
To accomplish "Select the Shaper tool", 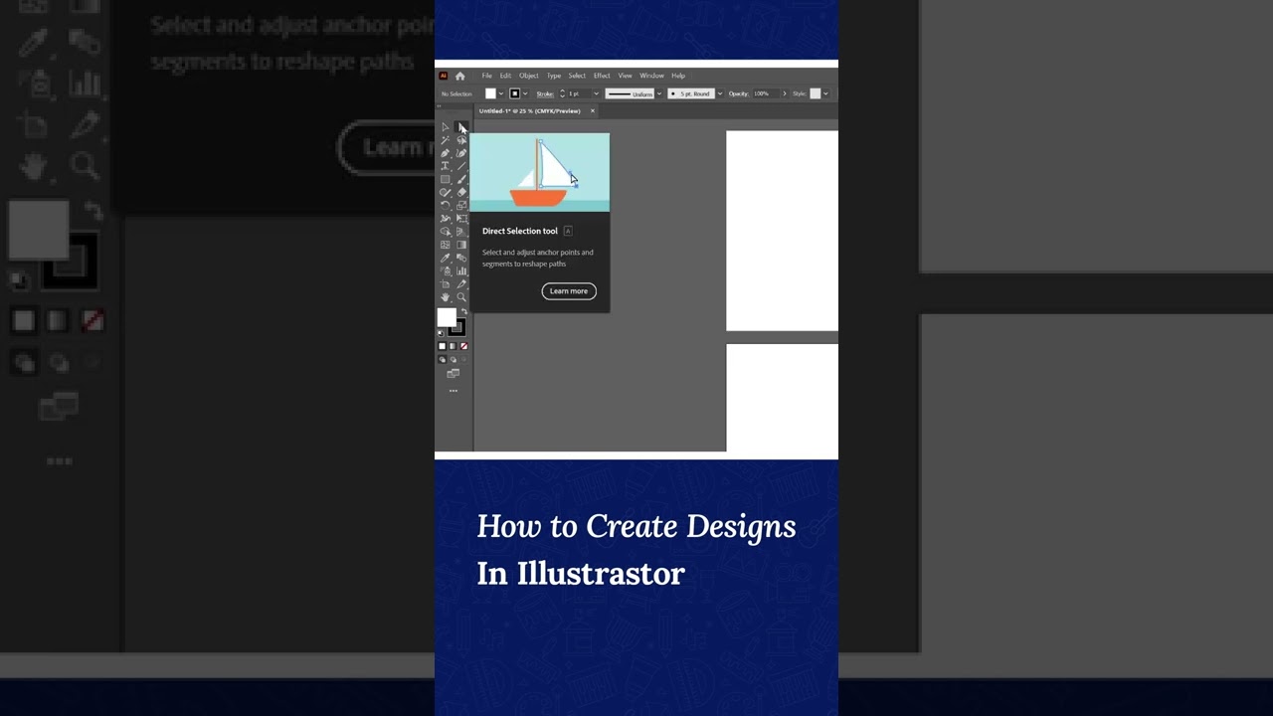I will 446,192.
